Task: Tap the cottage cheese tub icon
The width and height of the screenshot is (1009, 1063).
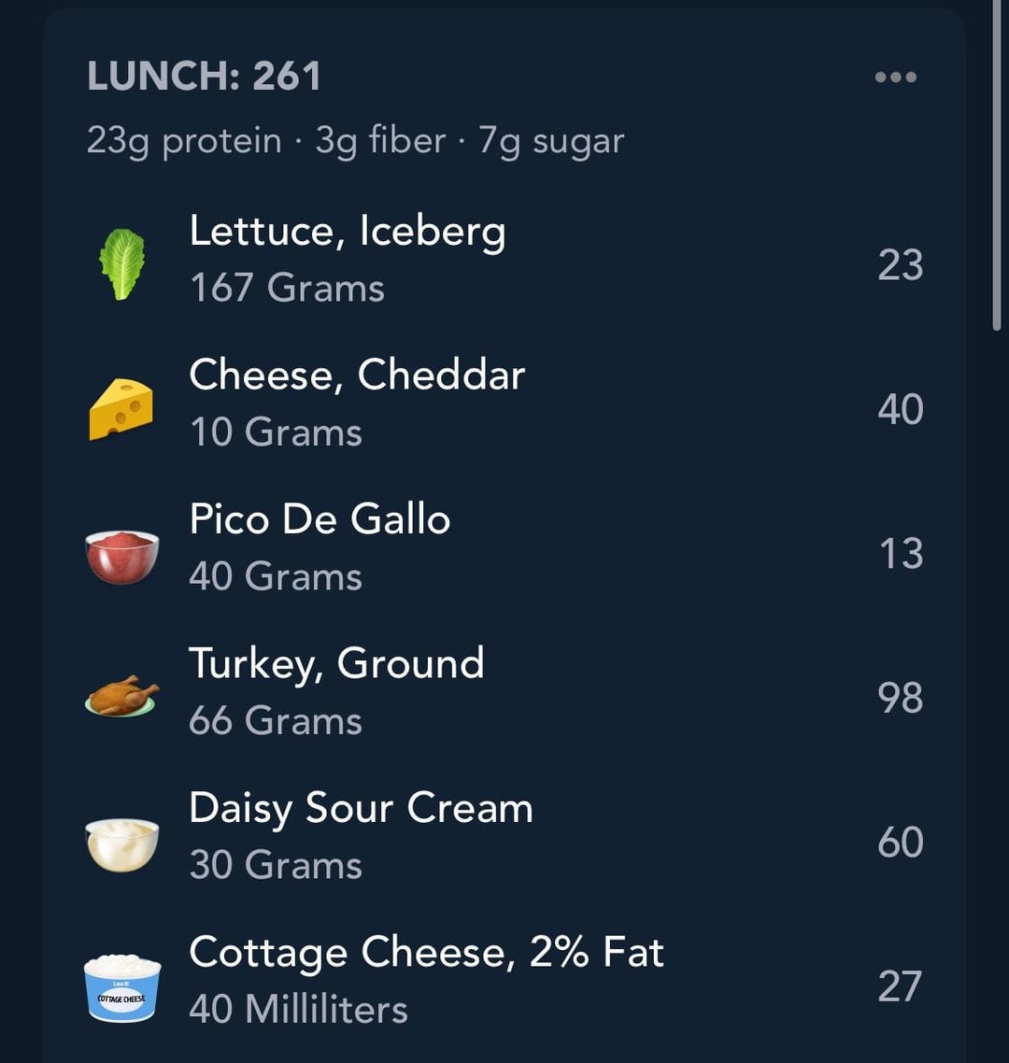Action: [121, 988]
